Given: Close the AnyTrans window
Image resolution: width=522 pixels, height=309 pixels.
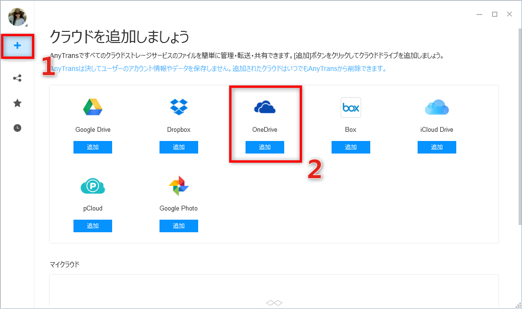Looking at the screenshot, I should [509, 14].
